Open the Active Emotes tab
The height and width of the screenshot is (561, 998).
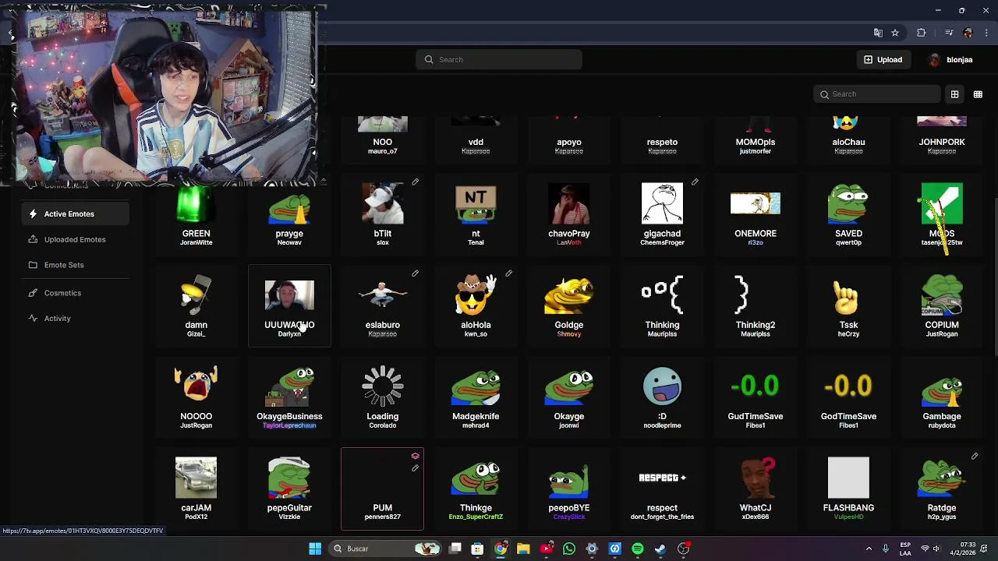(x=76, y=213)
